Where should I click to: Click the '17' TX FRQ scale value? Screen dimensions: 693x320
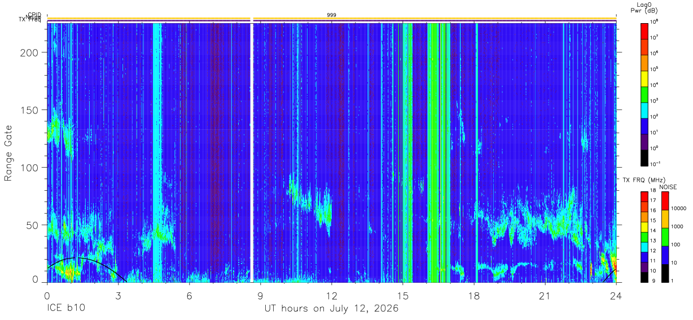[653, 200]
